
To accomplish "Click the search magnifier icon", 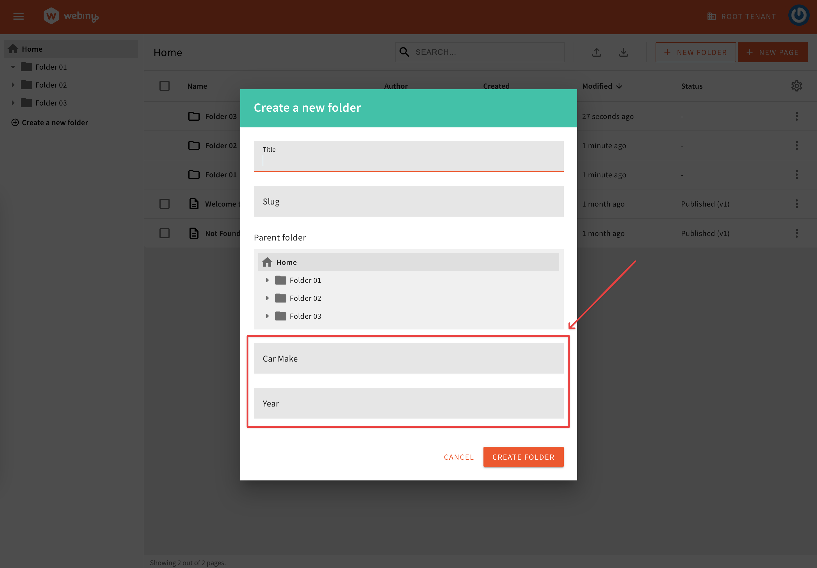I will tap(404, 52).
